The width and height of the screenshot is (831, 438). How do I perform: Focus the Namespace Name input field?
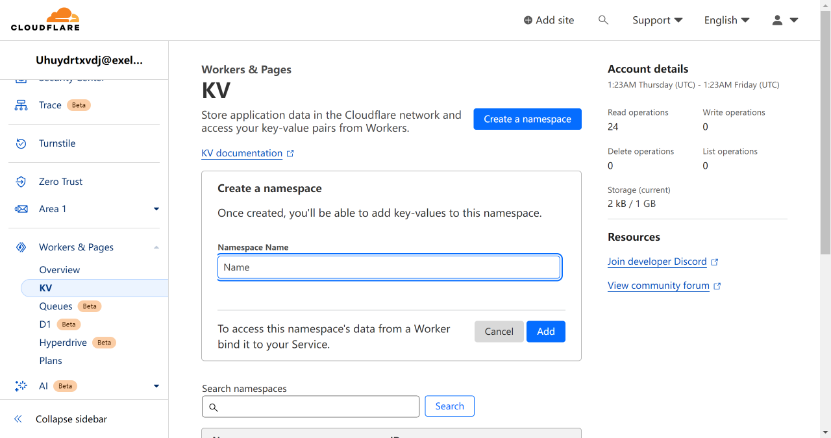click(x=389, y=267)
